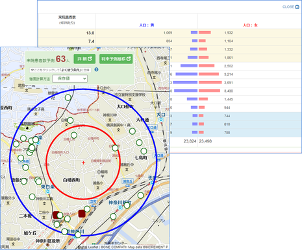Click the blue male bar in 3,691 row
Image resolution: width=302 pixels, height=250 pixels.
pos(185,82)
